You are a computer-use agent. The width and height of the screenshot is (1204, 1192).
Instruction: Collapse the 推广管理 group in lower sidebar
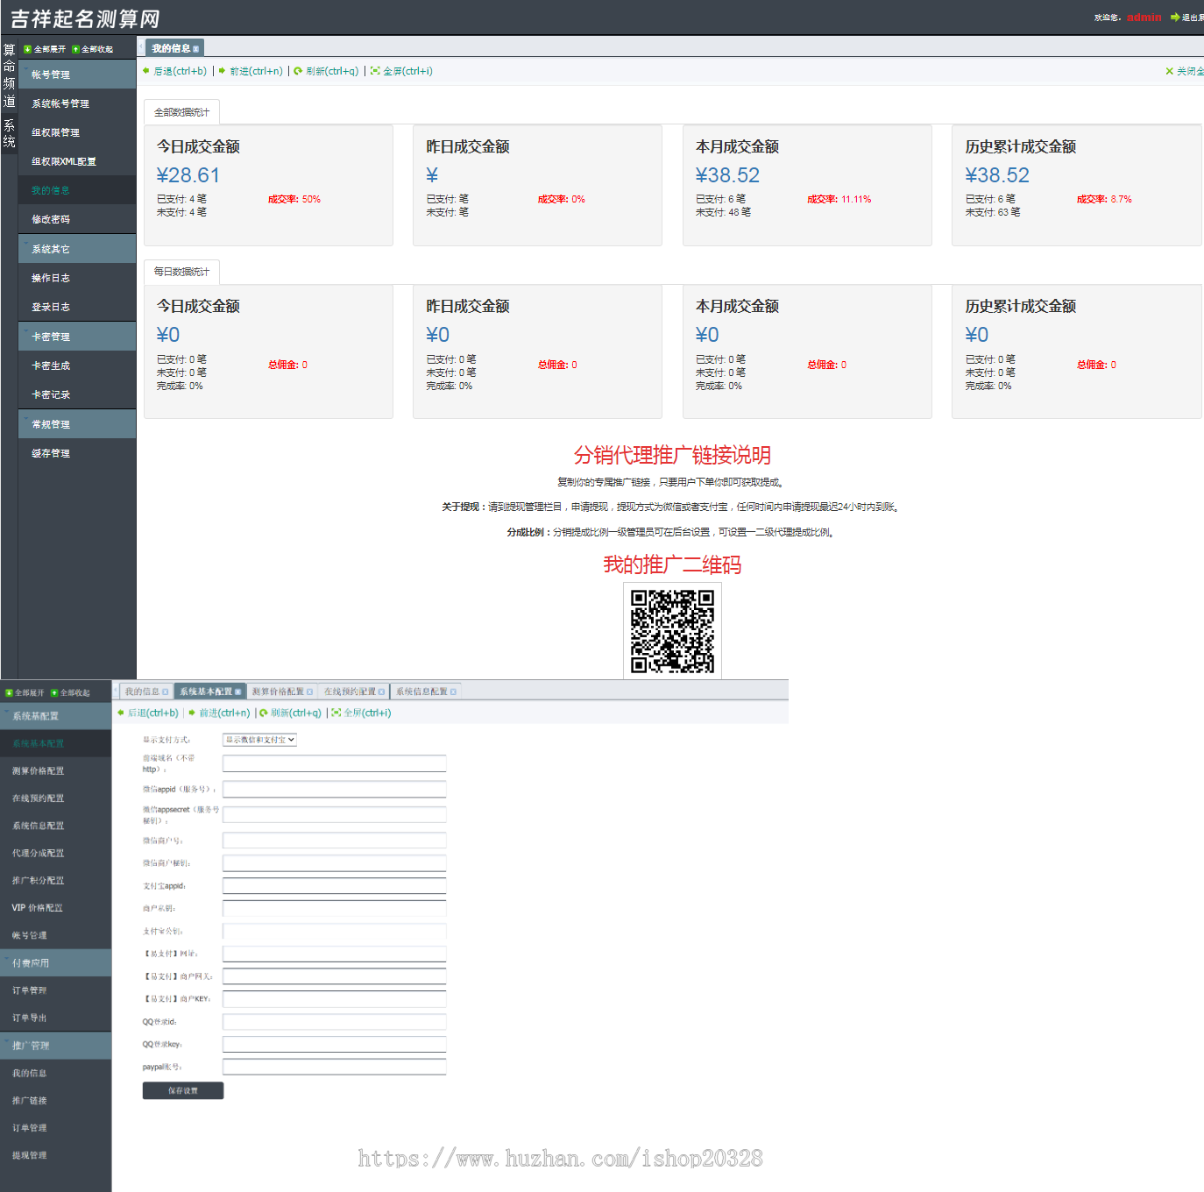pos(56,1045)
